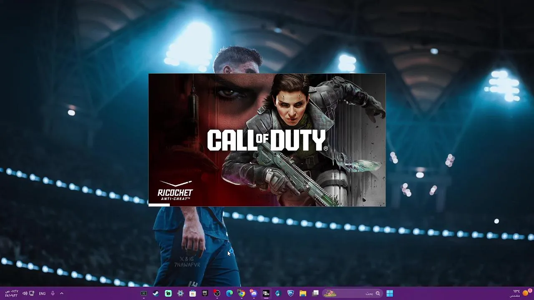The width and height of the screenshot is (534, 300).
Task: Open File Explorer from the taskbar
Action: pos(303,293)
